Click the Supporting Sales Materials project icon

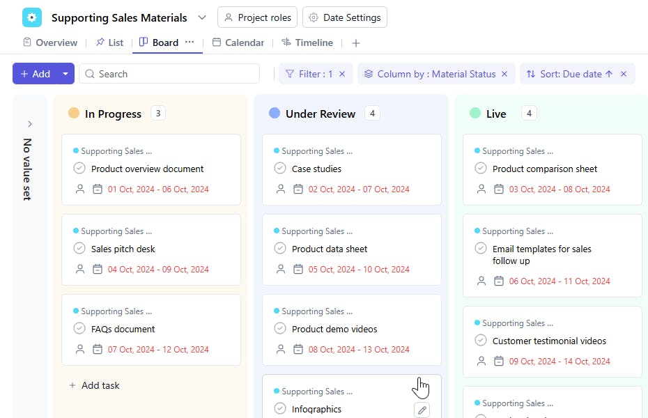pos(32,17)
